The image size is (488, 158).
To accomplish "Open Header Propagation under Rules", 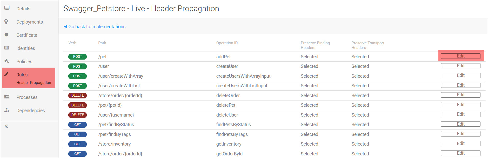I will [x=34, y=83].
